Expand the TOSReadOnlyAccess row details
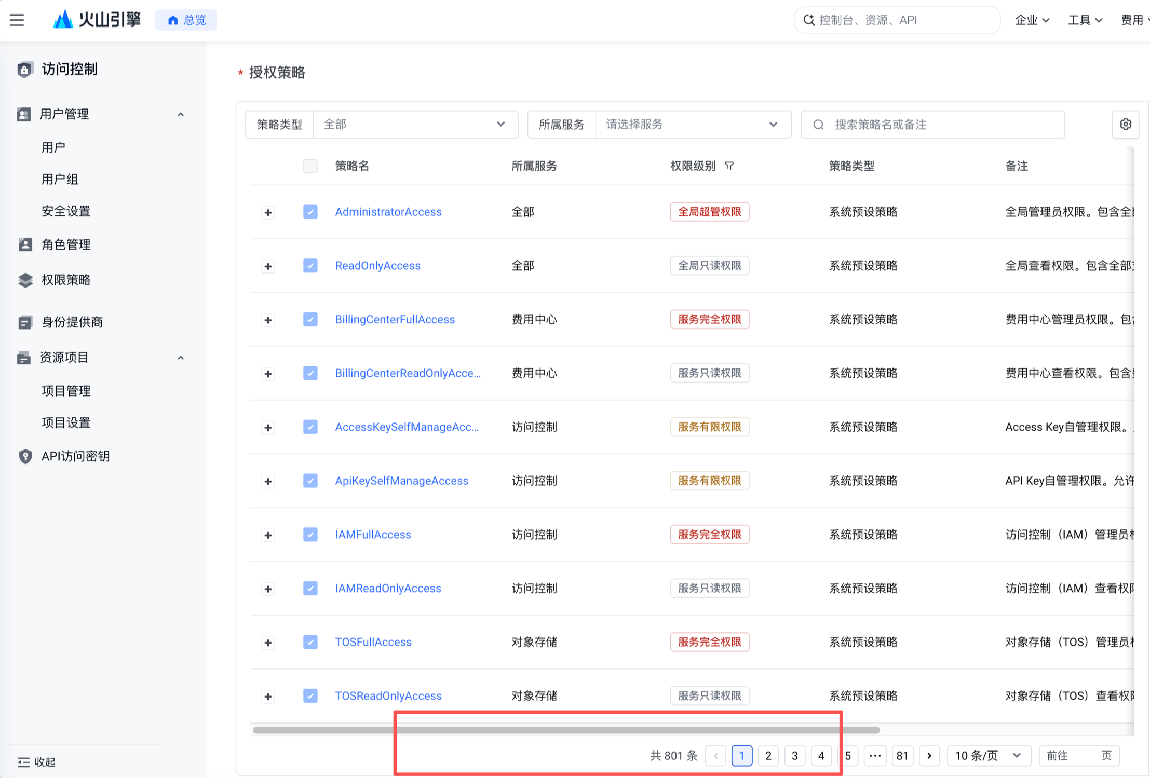Screen dimensions: 1150x778 pos(268,696)
